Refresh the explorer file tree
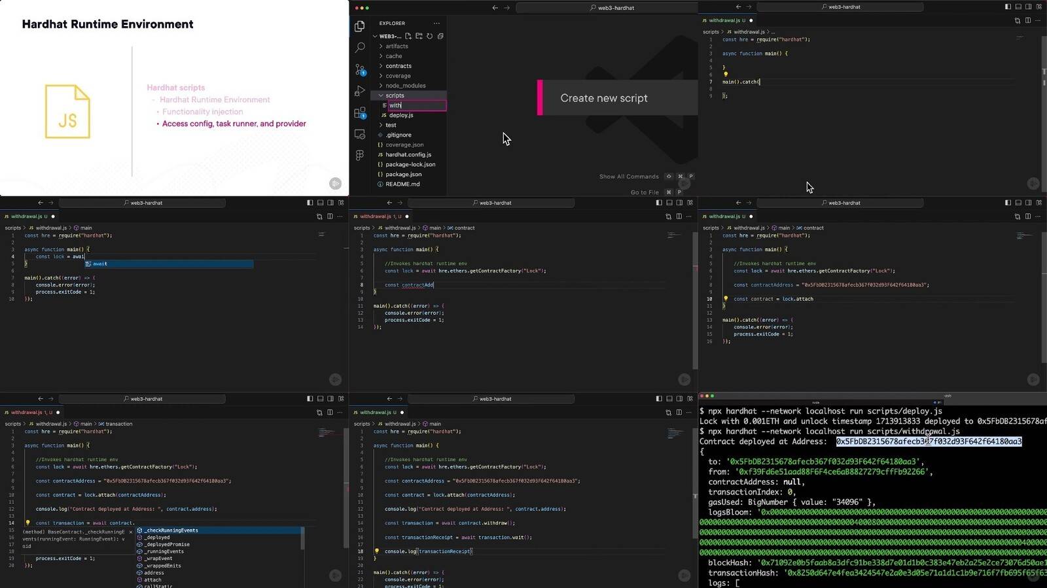The image size is (1047, 588). pyautogui.click(x=430, y=36)
